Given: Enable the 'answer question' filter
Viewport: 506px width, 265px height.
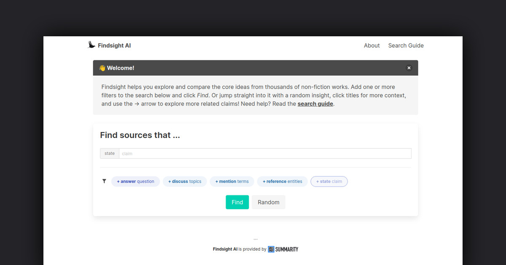Looking at the screenshot, I should pyautogui.click(x=135, y=181).
